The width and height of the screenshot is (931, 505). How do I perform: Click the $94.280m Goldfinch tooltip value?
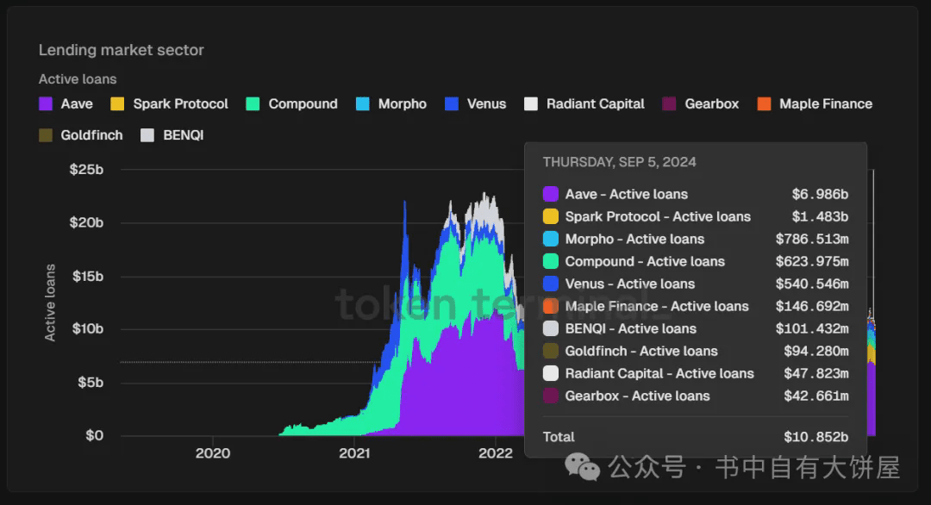coord(816,352)
